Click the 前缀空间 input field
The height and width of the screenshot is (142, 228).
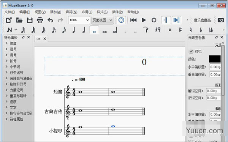(x=214, y=91)
